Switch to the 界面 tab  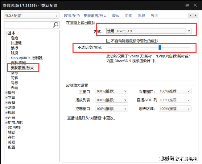(x=155, y=16)
